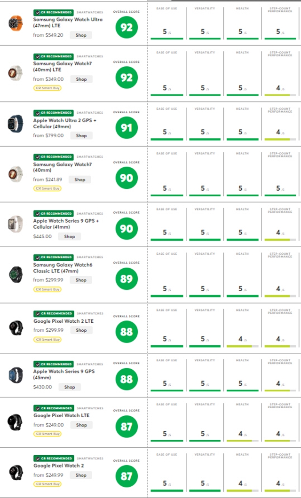
Task: Click Shop next to Google Pixel Watch 2 LTE
Action: pyautogui.click(x=81, y=330)
